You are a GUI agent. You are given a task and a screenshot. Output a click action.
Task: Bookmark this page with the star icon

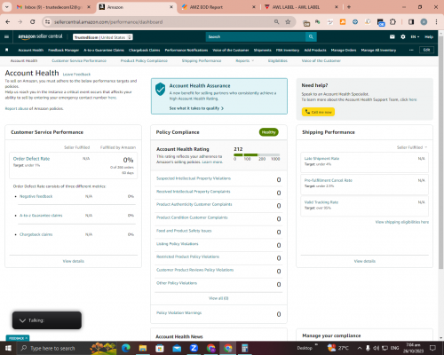[288, 22]
